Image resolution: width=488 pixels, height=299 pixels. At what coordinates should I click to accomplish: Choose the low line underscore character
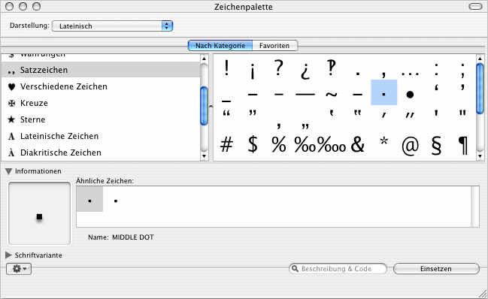(226, 101)
